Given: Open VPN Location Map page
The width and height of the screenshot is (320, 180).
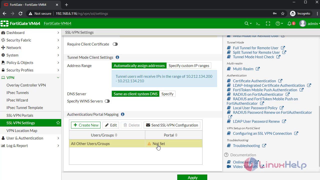Looking at the screenshot, I should [22, 130].
